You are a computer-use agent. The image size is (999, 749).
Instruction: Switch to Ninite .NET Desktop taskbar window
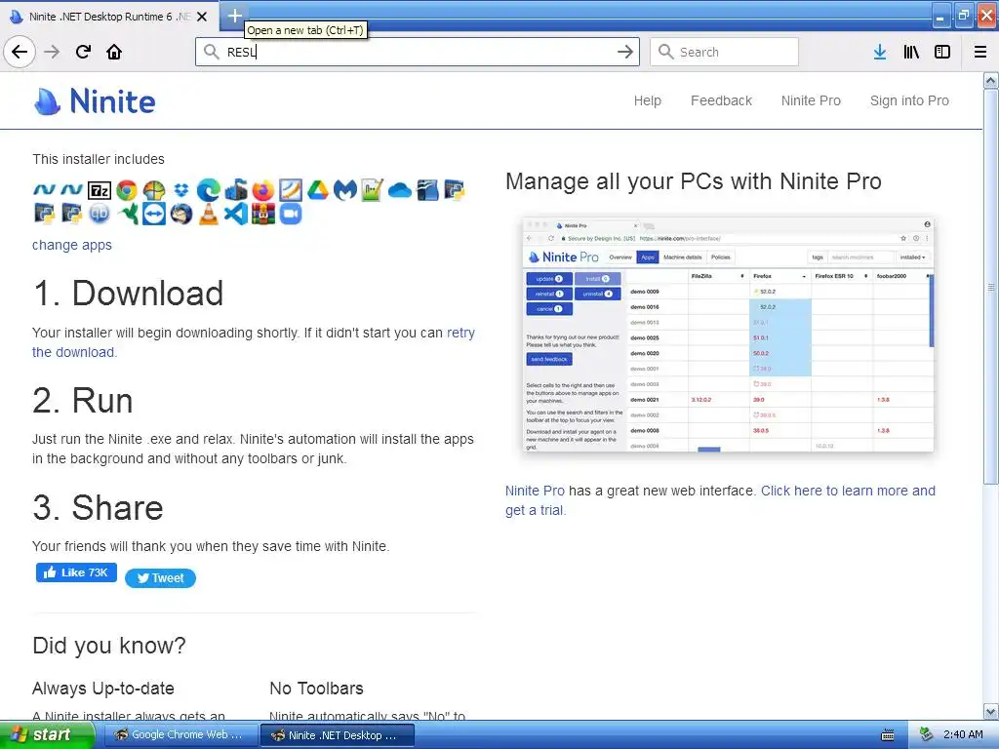[x=338, y=735]
